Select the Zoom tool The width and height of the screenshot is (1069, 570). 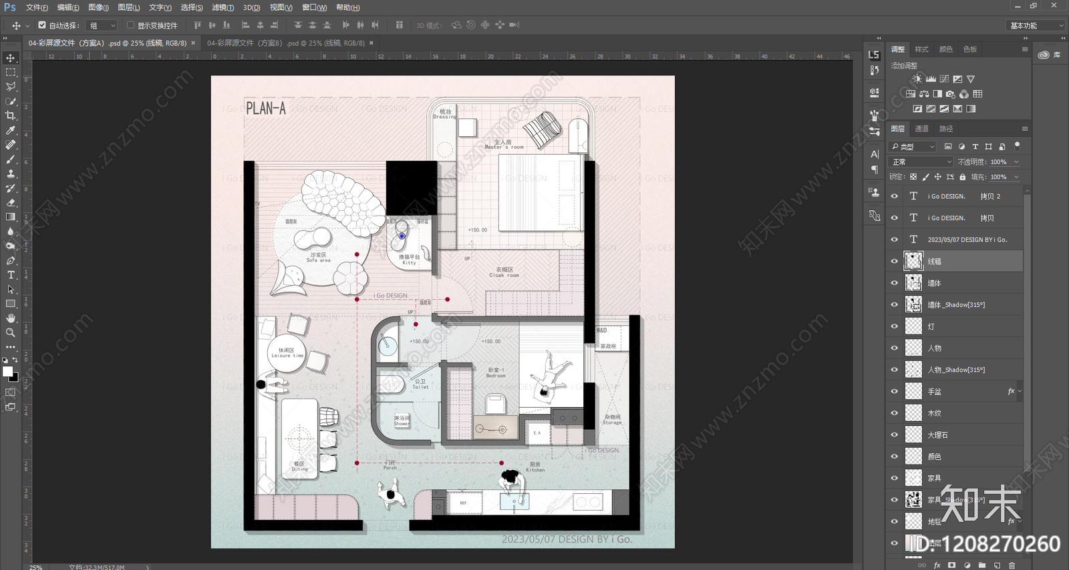11,332
